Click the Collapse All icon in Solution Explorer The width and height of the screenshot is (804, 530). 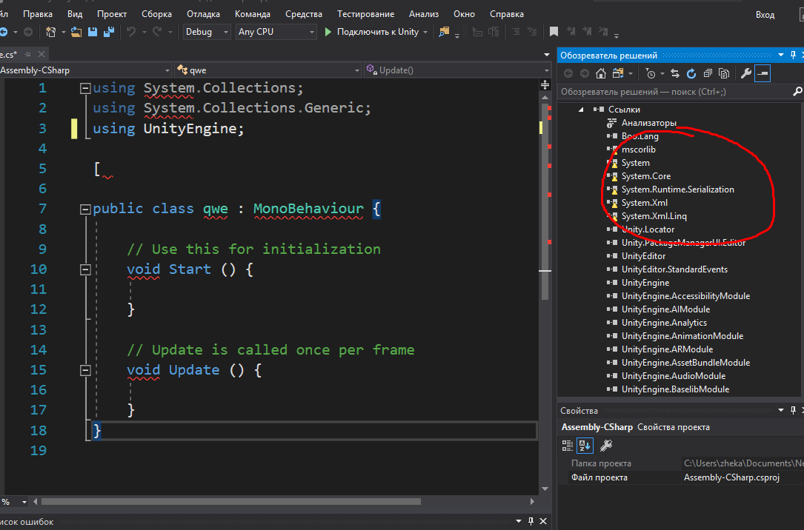[708, 73]
